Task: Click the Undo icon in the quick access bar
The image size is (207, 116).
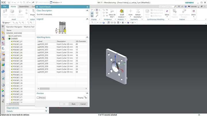Action: coord(13,2)
